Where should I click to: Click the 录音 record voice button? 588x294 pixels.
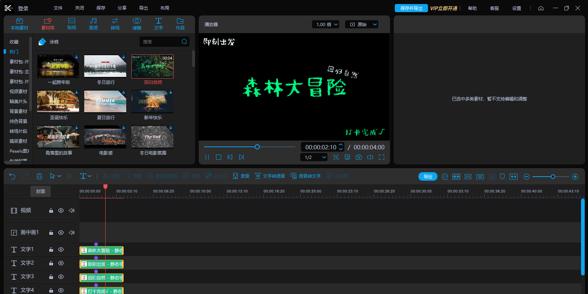pyautogui.click(x=241, y=176)
